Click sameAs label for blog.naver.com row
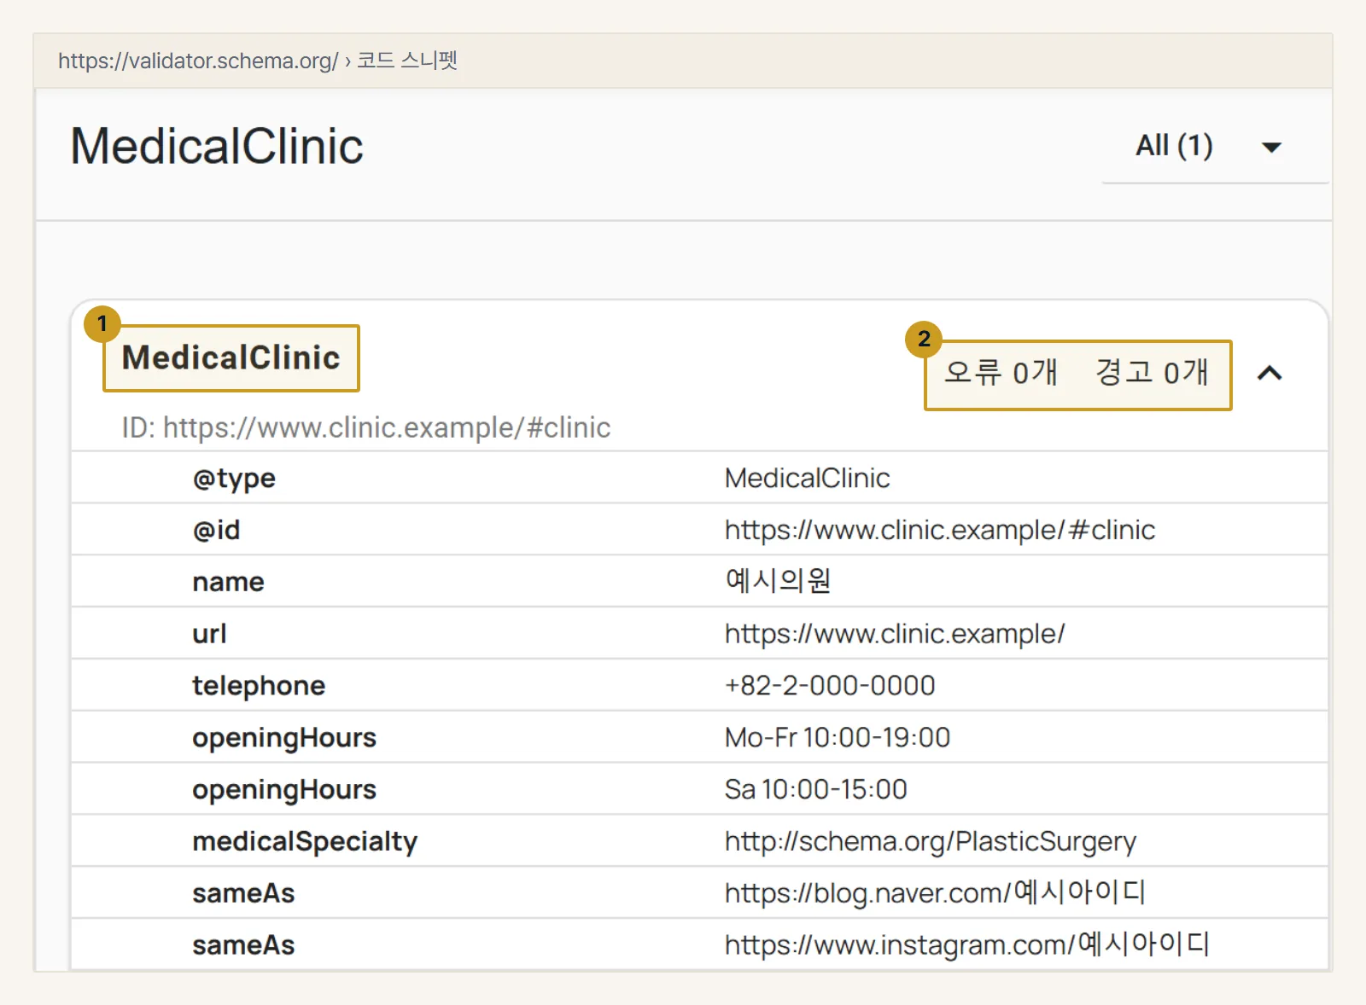Screen dimensions: 1366x1005 pyautogui.click(x=243, y=893)
